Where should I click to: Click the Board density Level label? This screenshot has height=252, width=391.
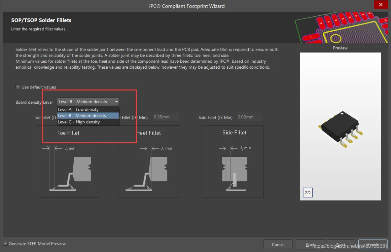(x=34, y=102)
